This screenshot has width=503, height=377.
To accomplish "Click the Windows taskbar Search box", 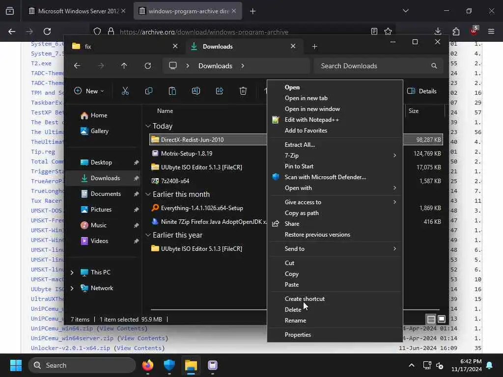I will tap(82, 365).
